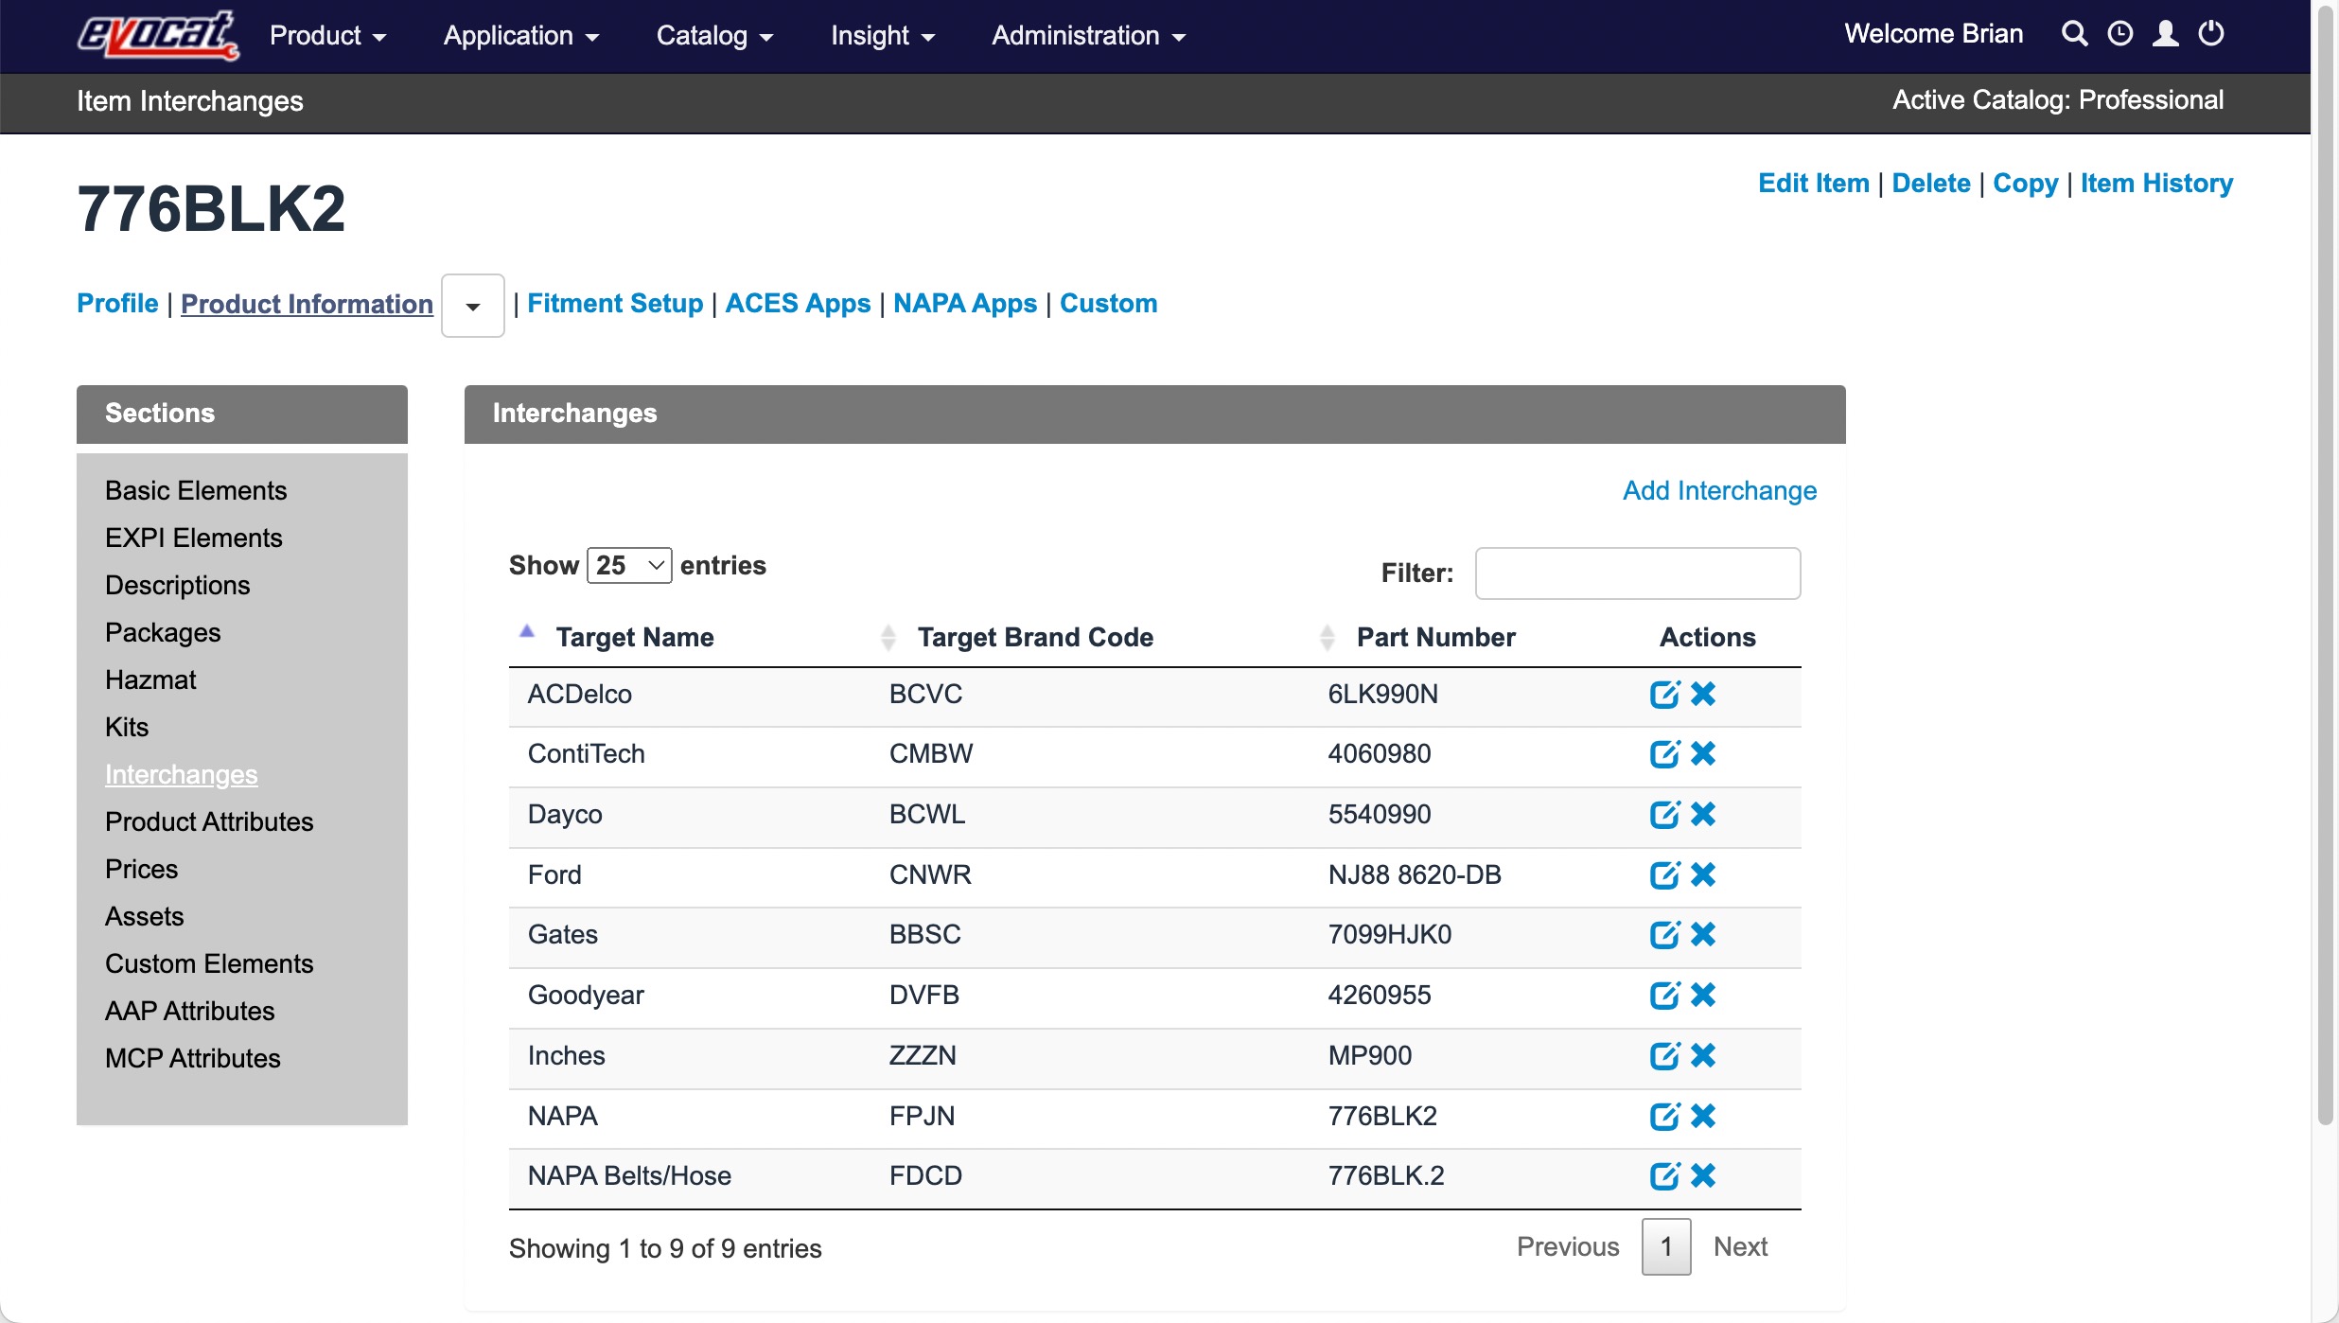Delete the Dayco interchange row

click(x=1703, y=814)
